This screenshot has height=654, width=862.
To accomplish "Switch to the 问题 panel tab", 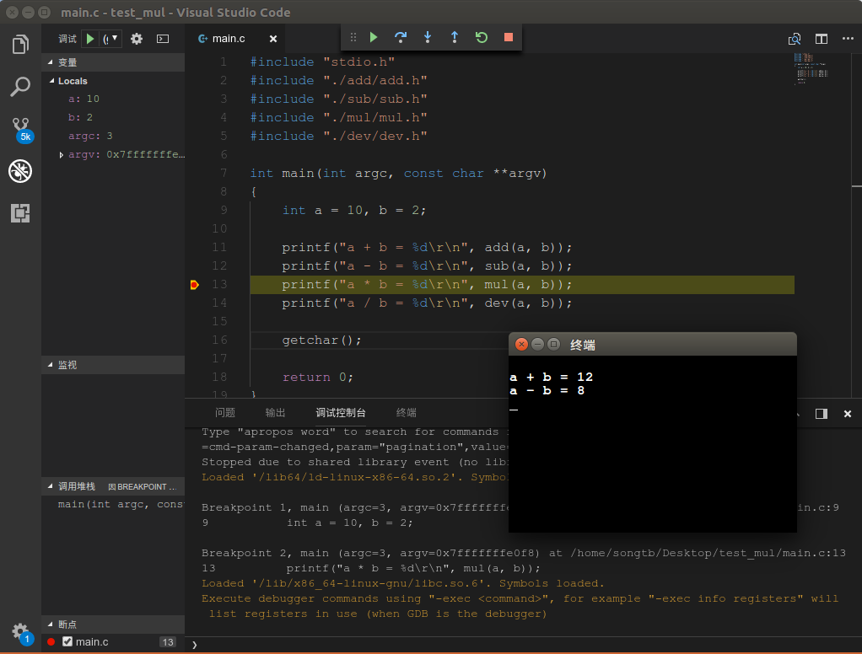I will click(x=225, y=412).
